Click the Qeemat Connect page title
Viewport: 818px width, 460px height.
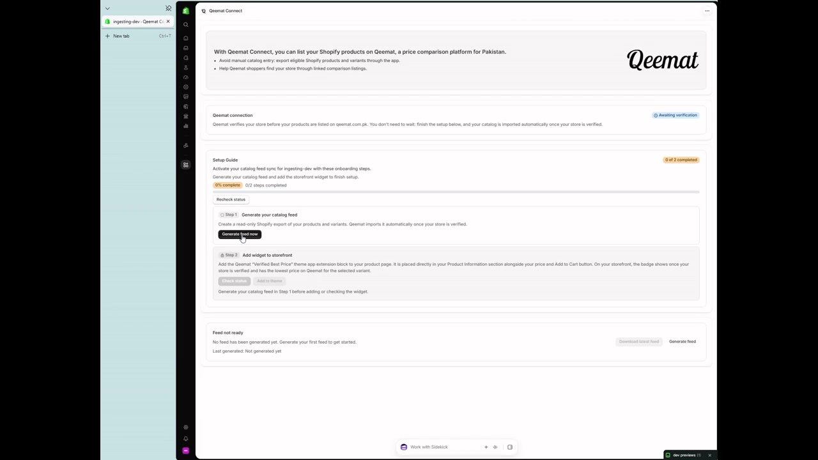tap(226, 11)
